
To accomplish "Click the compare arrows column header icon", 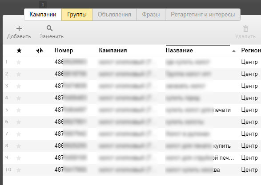I will tap(40, 51).
